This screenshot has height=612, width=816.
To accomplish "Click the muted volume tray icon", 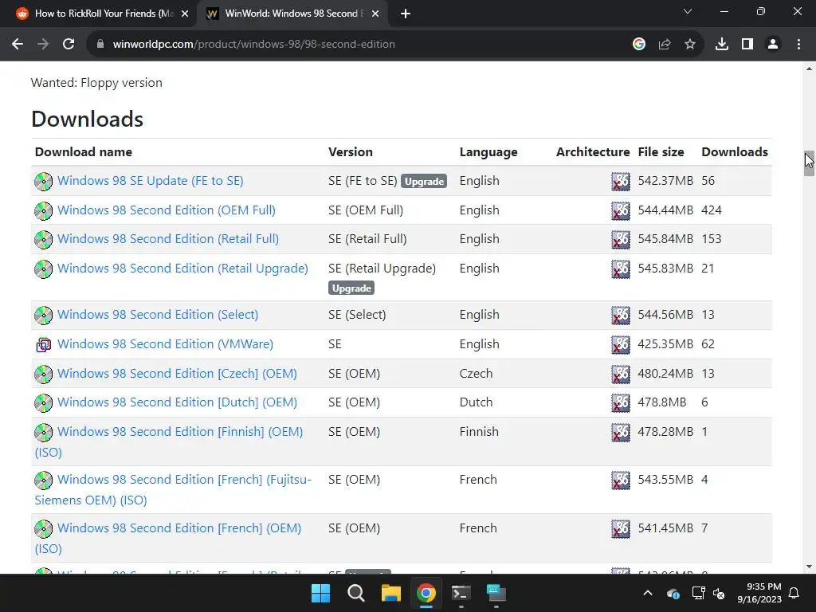I will point(719,593).
